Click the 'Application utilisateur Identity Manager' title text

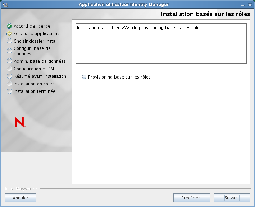tap(124, 5)
